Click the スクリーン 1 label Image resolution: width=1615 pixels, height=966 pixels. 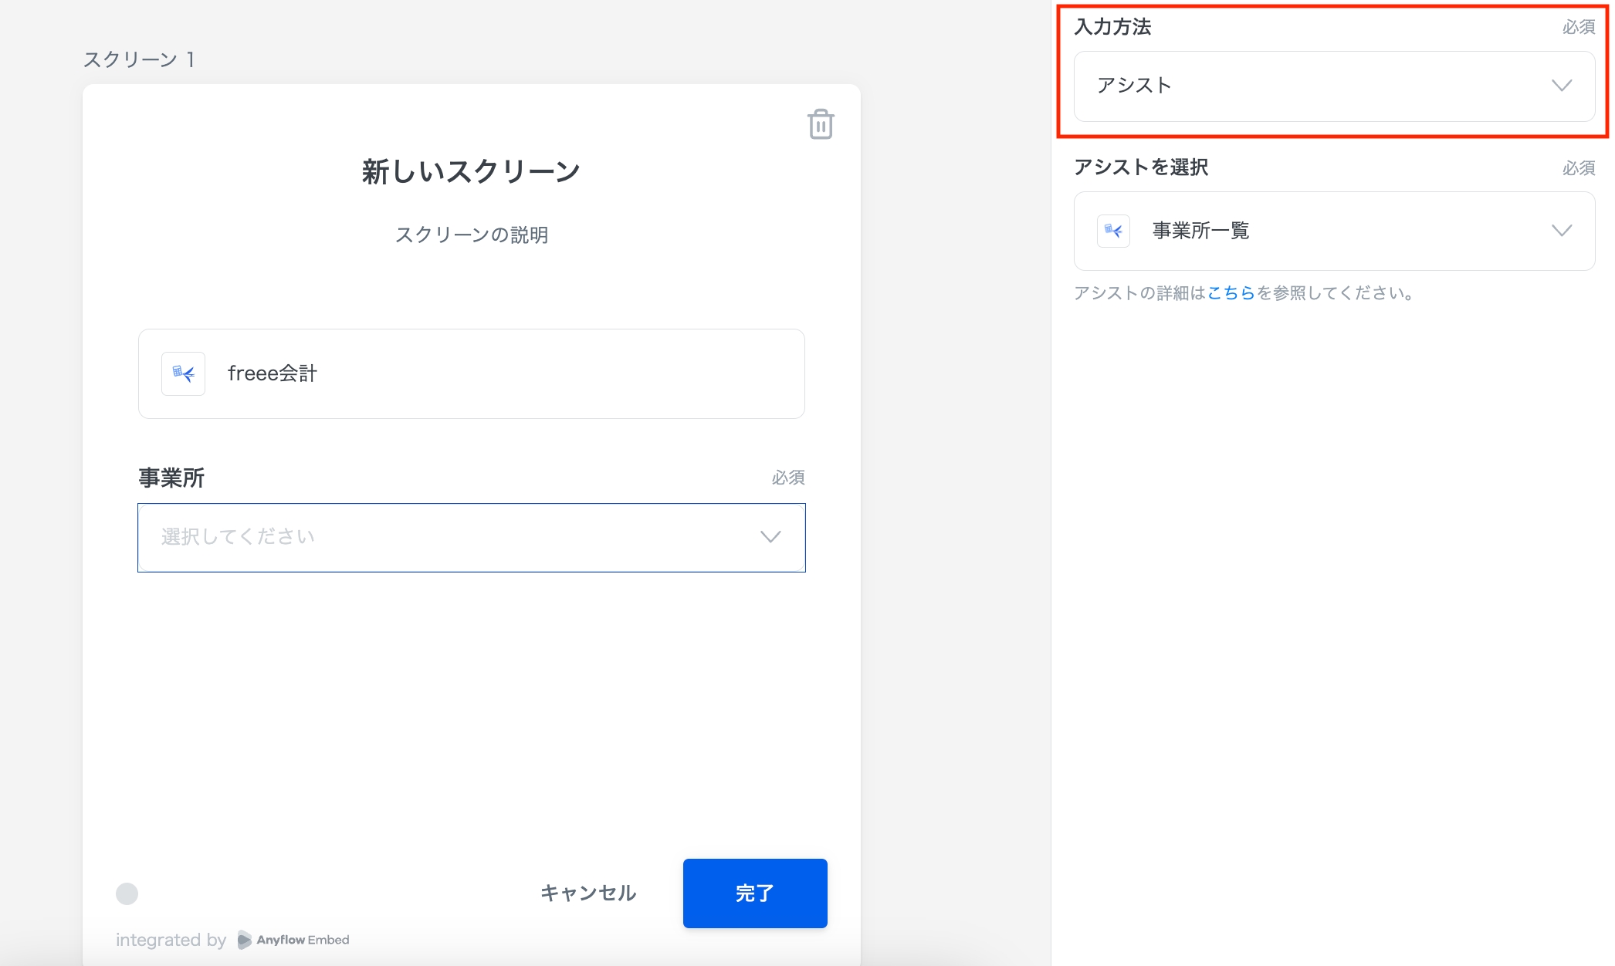(x=139, y=59)
